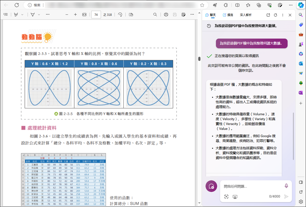Switch to the 撰寫 compose tab
The height and width of the screenshot is (207, 306).
228,15
